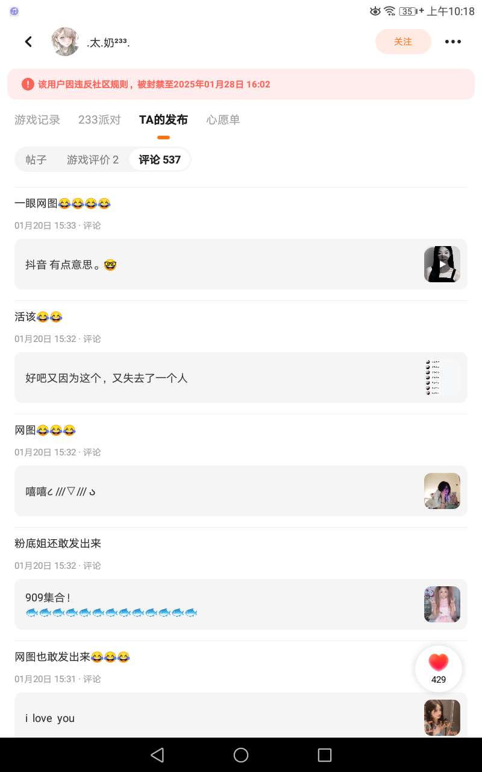The height and width of the screenshot is (772, 482).
Task: Select the 游戏评价 2 filter
Action: [93, 160]
